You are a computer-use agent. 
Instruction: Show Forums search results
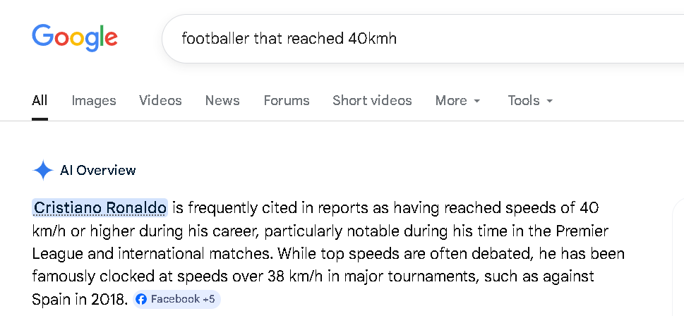tap(287, 100)
